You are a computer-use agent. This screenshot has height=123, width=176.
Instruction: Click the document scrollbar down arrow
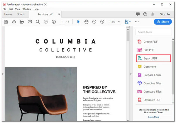[128, 120]
